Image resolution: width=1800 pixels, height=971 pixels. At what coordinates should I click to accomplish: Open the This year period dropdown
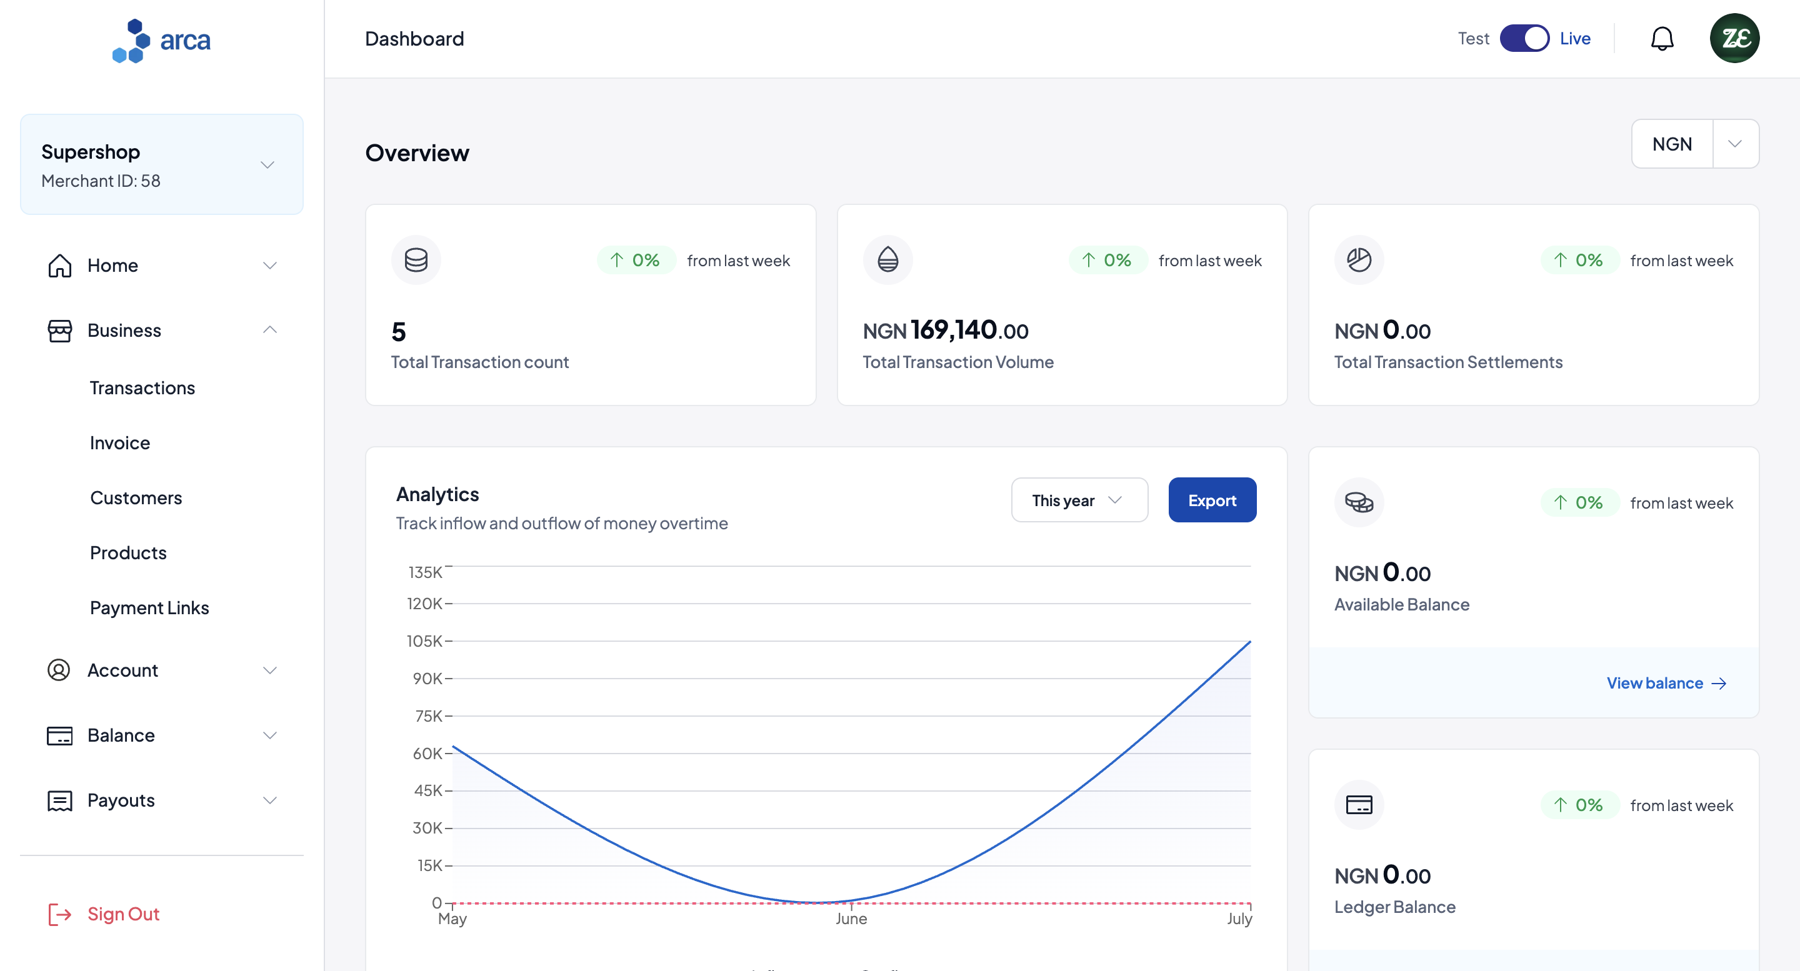coord(1079,500)
